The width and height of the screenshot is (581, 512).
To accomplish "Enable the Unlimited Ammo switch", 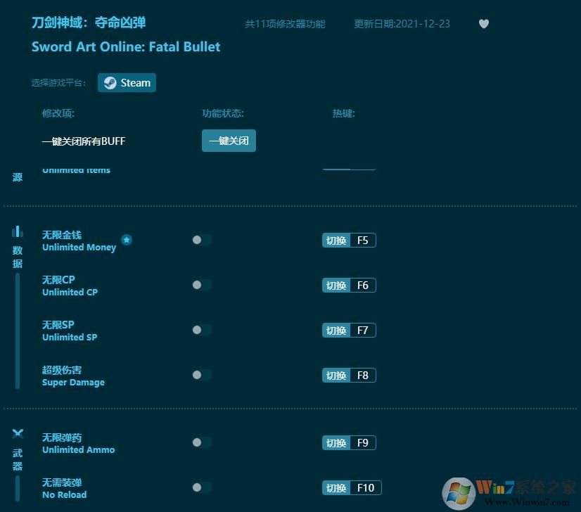I will pos(202,442).
